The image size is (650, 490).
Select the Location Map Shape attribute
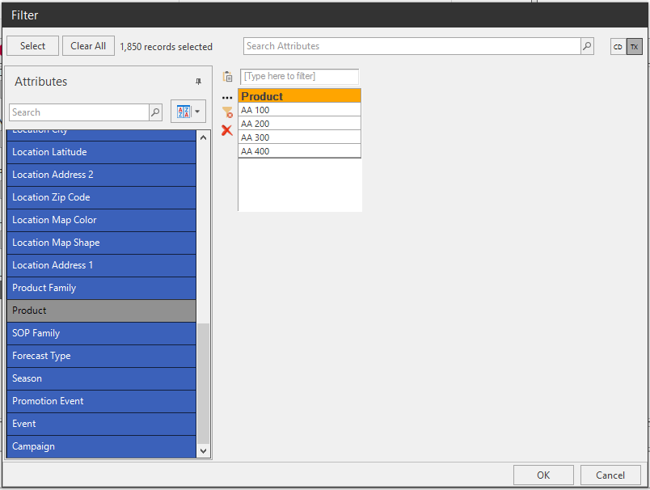(x=102, y=243)
